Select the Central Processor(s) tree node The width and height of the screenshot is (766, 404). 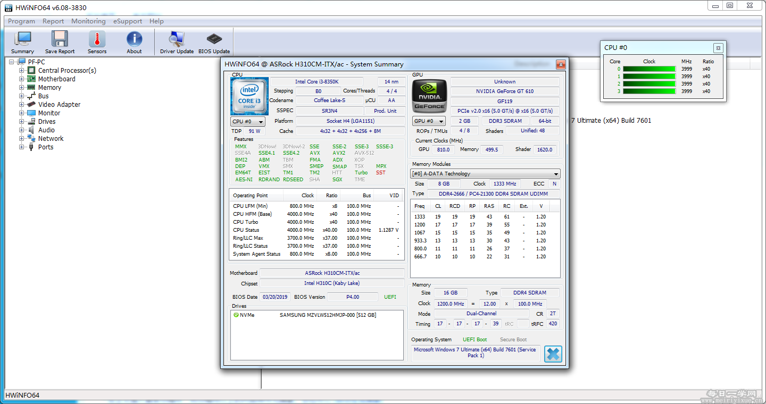[x=67, y=70]
